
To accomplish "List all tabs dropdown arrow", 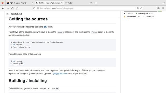I will tap(164, 3).
